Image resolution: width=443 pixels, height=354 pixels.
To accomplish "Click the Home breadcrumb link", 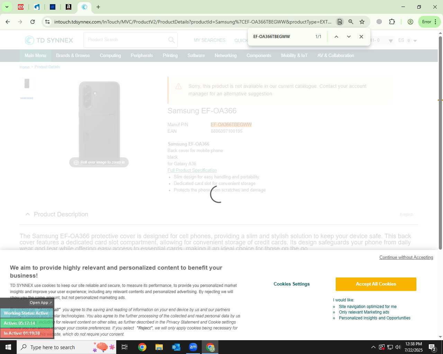I will [25, 67].
